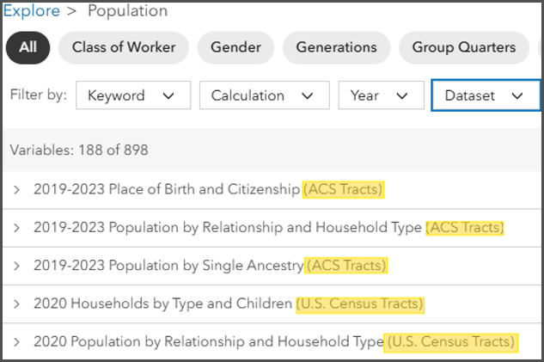Open the Dataset filter dropdown
Viewport: 544px width, 362px height.
coord(486,95)
